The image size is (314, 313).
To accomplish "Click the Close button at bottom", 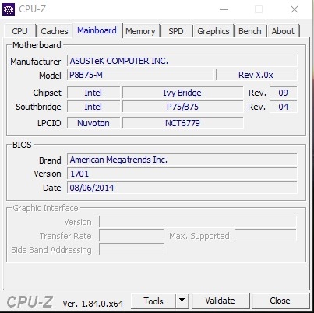I will coord(280,301).
